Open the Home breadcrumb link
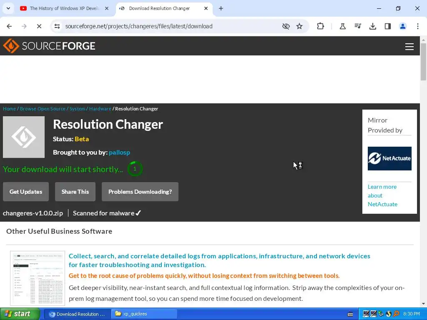 coord(9,109)
